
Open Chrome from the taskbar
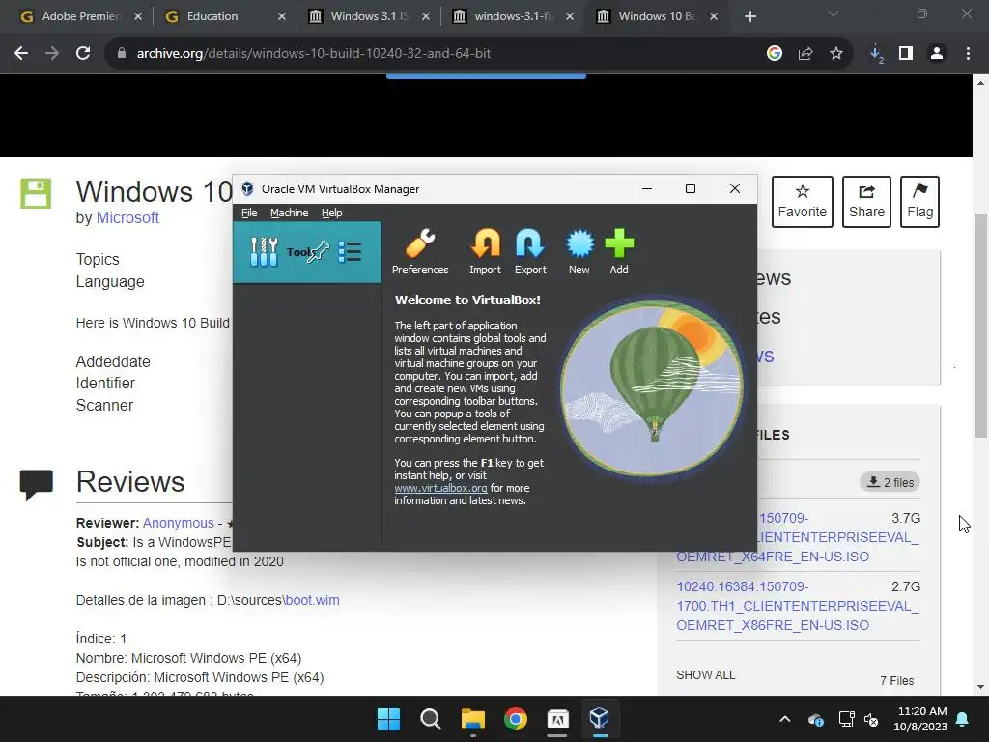coord(516,719)
